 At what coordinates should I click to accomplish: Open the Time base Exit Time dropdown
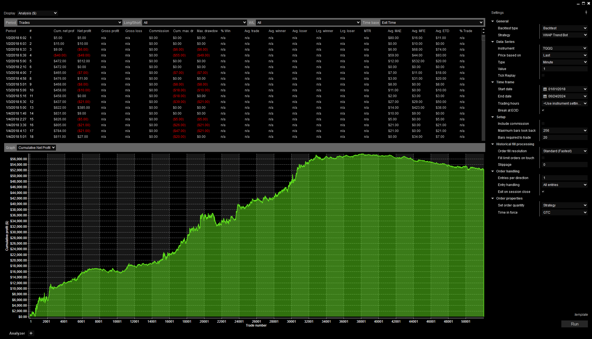pyautogui.click(x=432, y=22)
